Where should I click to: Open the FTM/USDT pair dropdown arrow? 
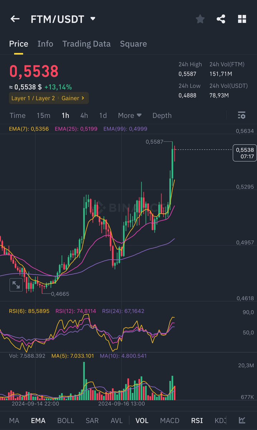pyautogui.click(x=93, y=19)
